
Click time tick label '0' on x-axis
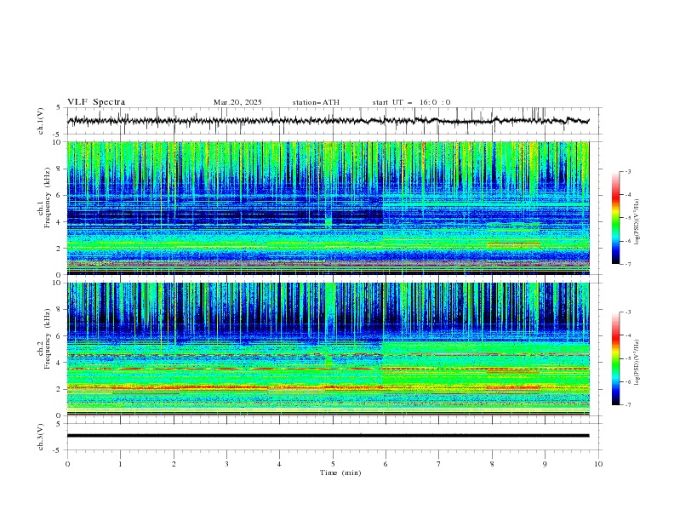(x=67, y=464)
